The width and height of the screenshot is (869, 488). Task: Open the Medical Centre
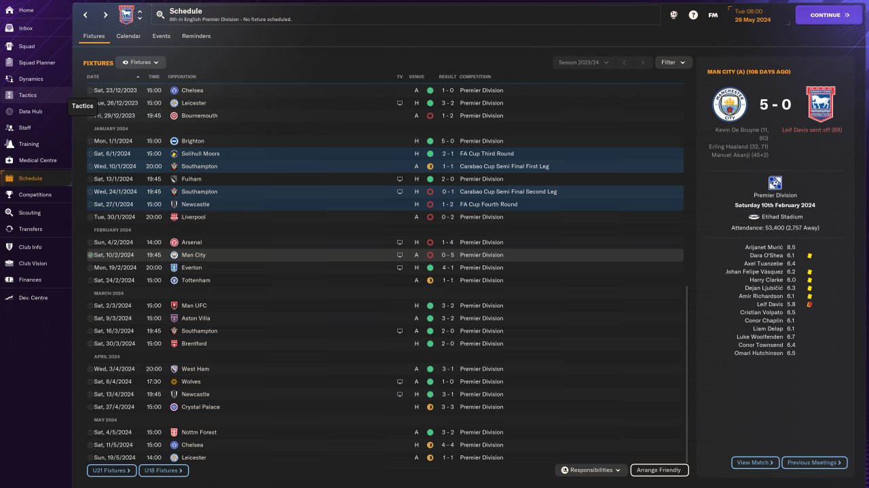click(x=36, y=160)
